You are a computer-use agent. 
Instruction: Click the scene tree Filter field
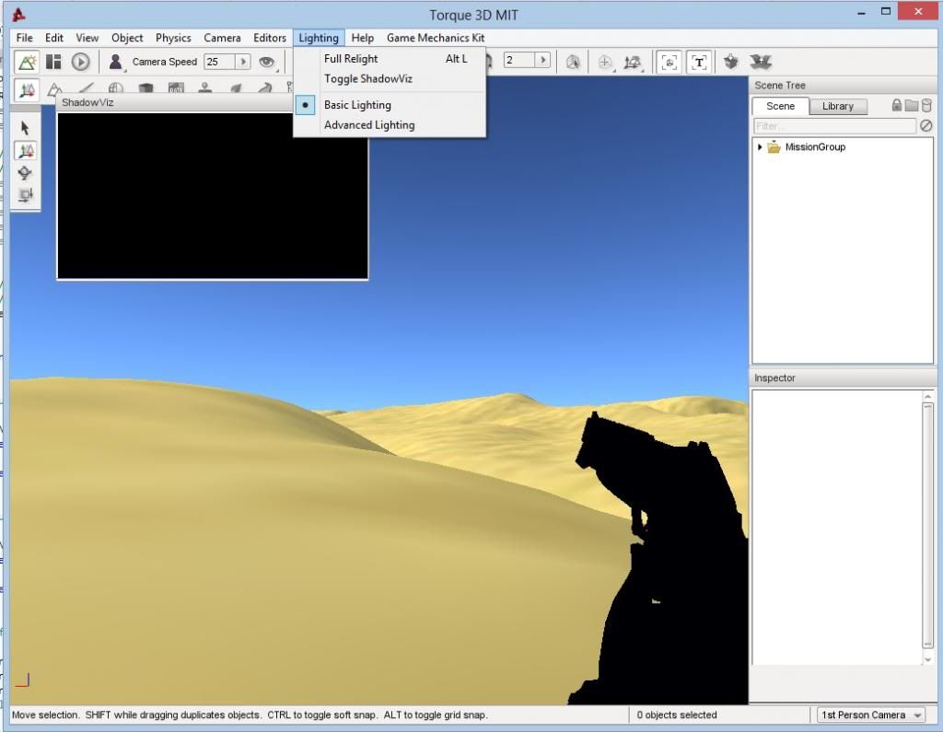pyautogui.click(x=833, y=126)
